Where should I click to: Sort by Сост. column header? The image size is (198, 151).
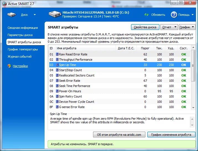tap(184, 48)
